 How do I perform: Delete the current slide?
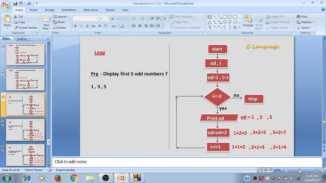pos(60,28)
